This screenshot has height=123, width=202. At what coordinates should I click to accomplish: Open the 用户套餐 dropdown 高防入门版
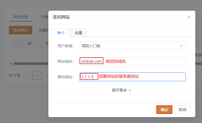pyautogui.click(x=133, y=46)
